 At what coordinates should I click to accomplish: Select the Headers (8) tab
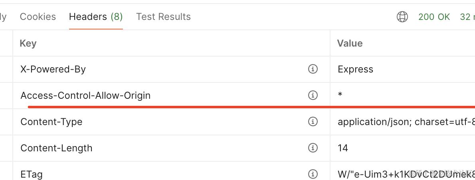[x=96, y=17]
